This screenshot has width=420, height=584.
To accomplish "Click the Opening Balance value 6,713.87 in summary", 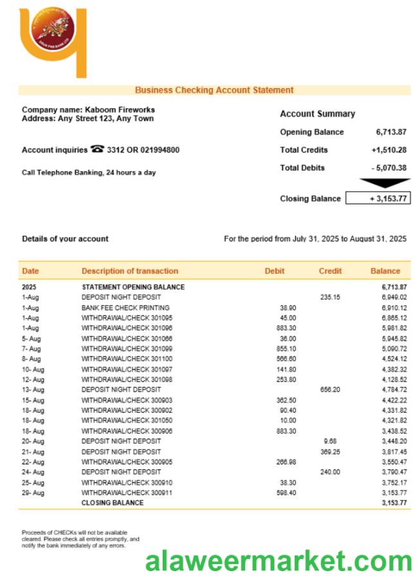I will pos(391,132).
